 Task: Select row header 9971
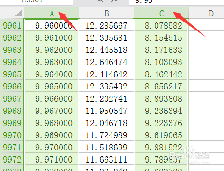(x=12, y=147)
